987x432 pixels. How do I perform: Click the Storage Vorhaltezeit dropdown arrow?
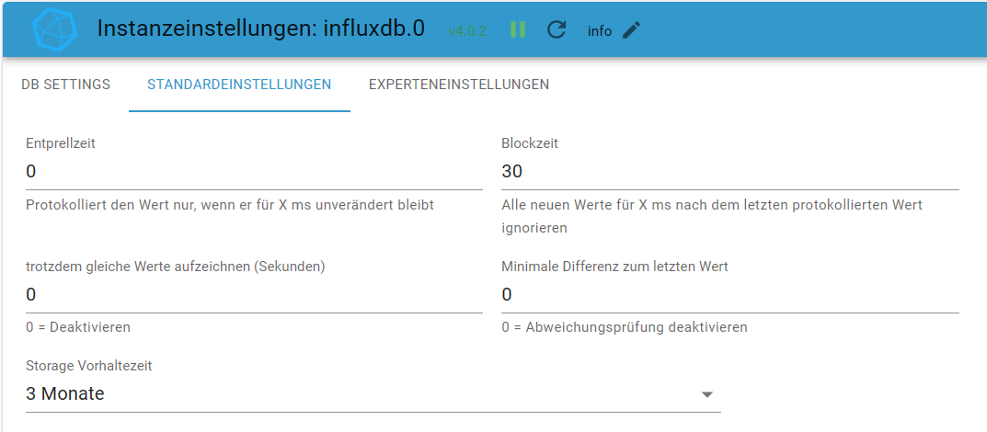click(x=707, y=394)
